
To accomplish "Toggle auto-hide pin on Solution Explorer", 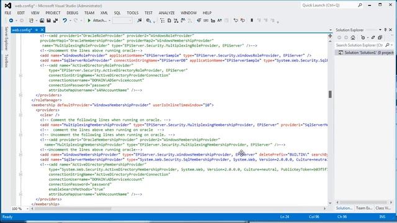I will click(x=385, y=30).
